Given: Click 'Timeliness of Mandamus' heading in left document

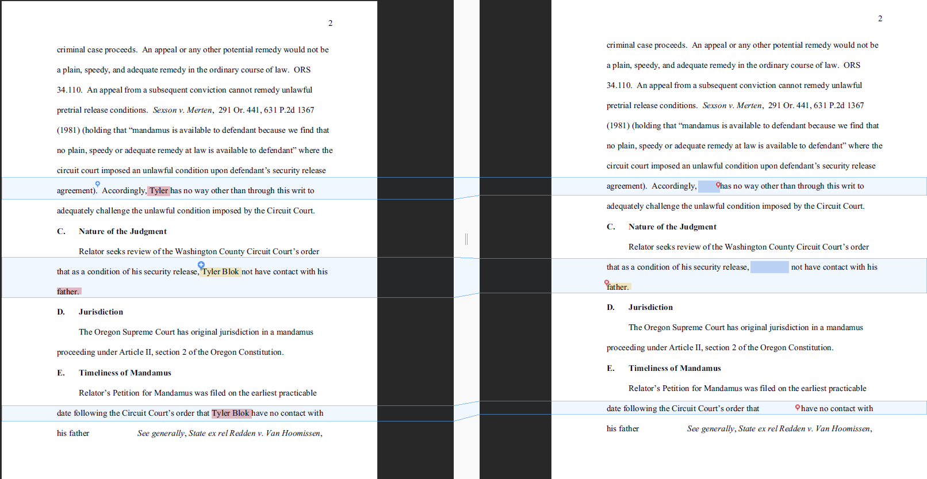Looking at the screenshot, I should point(125,373).
